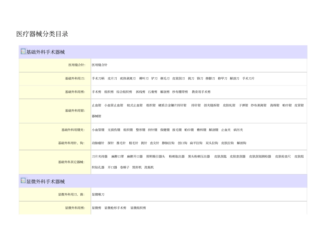
Task: Click the 动脉瘤针 entry
Action: coord(98,143)
